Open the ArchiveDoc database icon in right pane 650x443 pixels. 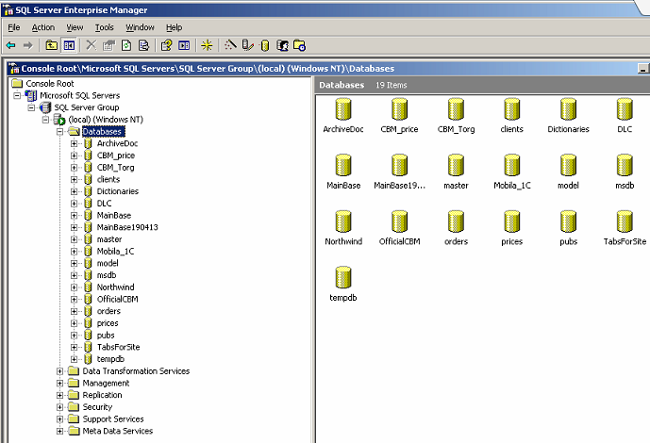click(343, 109)
